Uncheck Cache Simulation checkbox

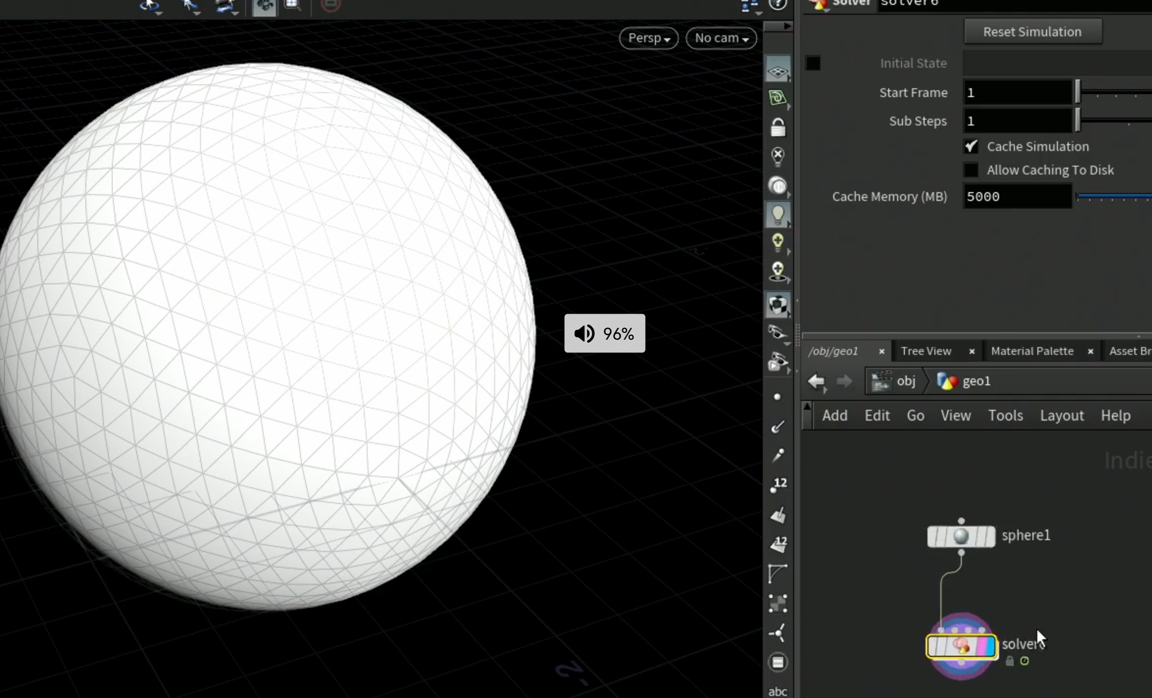point(971,146)
